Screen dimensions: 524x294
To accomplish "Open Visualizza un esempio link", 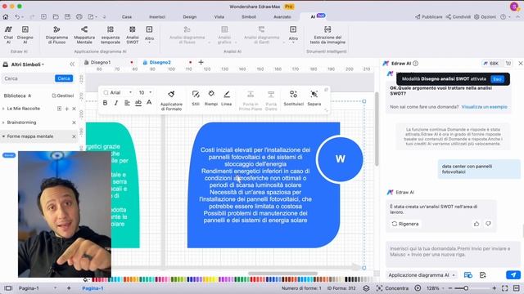I will click(x=484, y=107).
